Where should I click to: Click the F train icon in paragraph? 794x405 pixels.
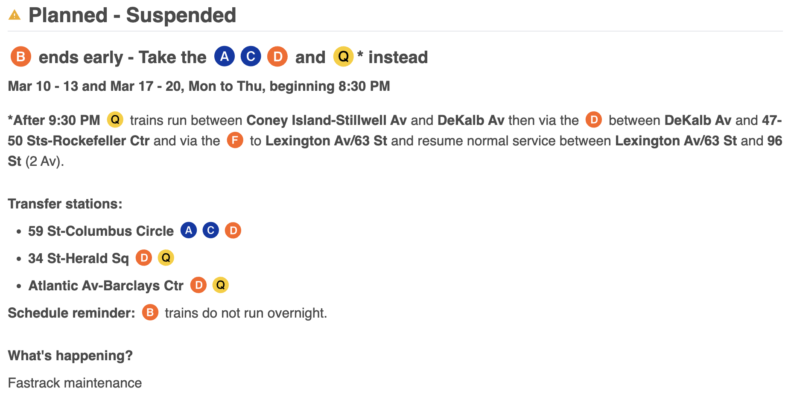click(235, 140)
